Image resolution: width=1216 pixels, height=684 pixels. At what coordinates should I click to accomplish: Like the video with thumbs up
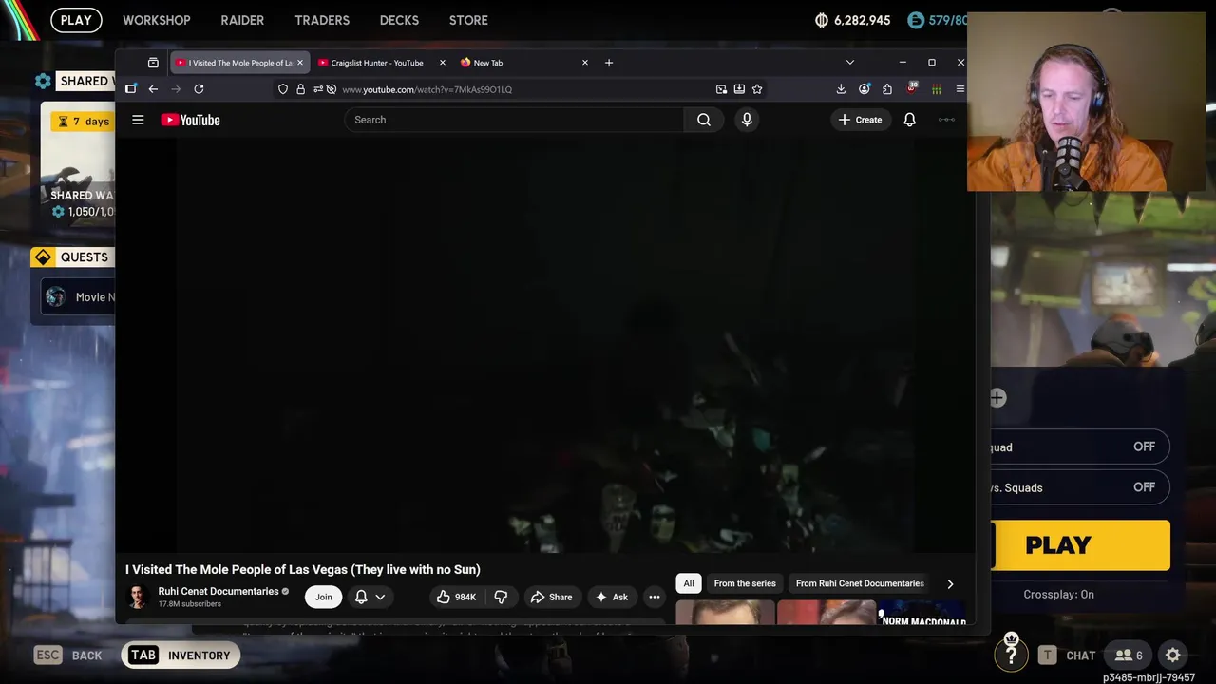[x=456, y=597]
